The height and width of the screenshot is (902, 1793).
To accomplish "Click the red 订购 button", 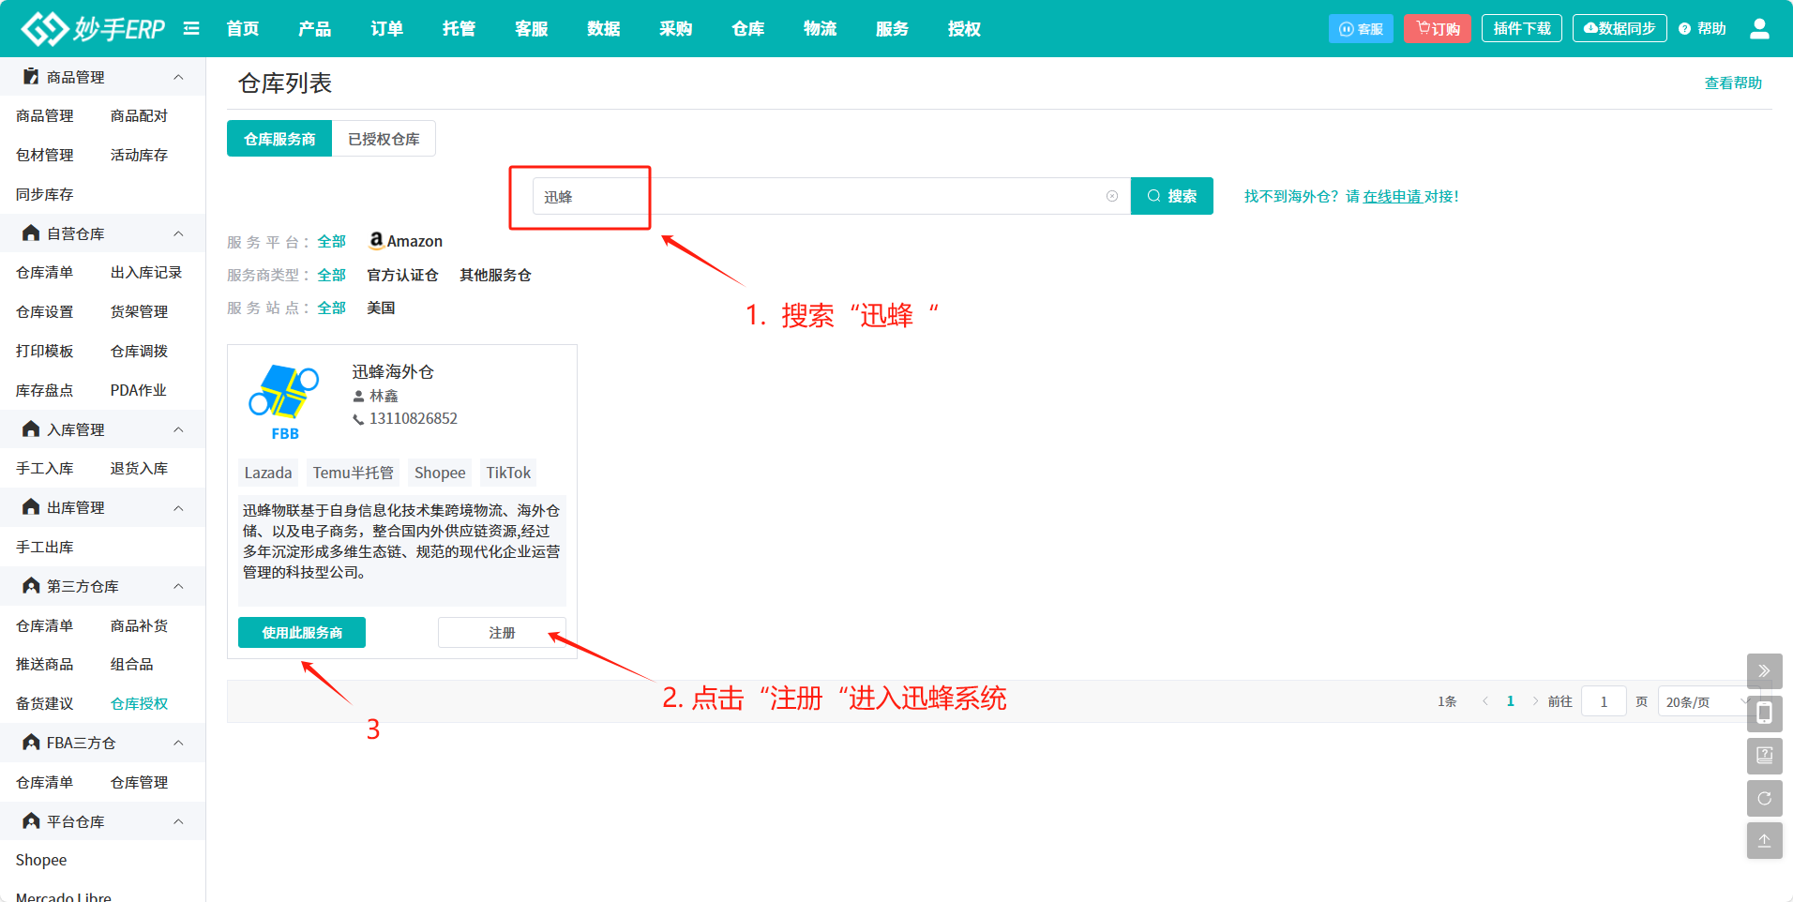I will [x=1438, y=29].
